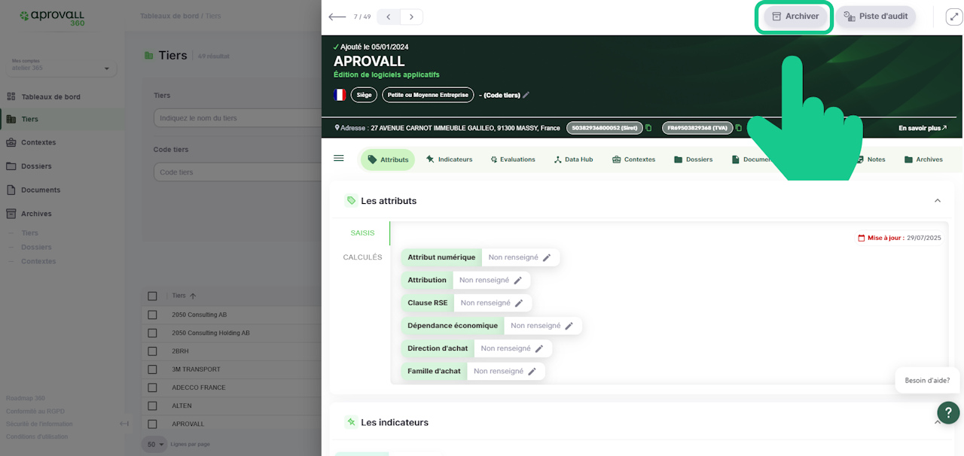This screenshot has height=456, width=964.
Task: Edit the Direction d'achat value
Action: click(x=539, y=348)
